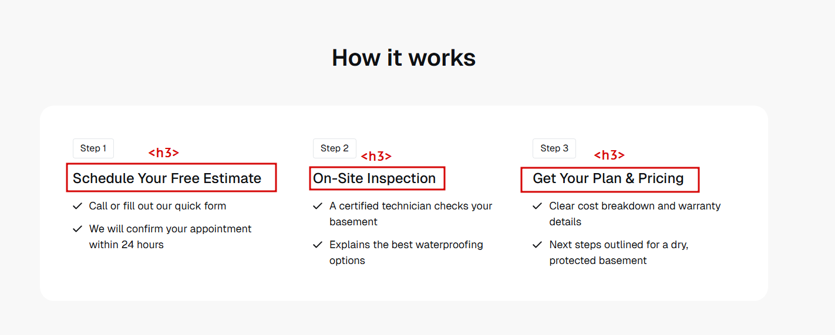The width and height of the screenshot is (835, 335).
Task: Click the "Explains the best waterproofing options" text
Action: (x=406, y=252)
